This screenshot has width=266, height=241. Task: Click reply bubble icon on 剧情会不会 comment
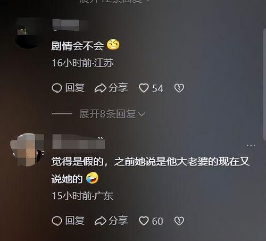pos(57,88)
